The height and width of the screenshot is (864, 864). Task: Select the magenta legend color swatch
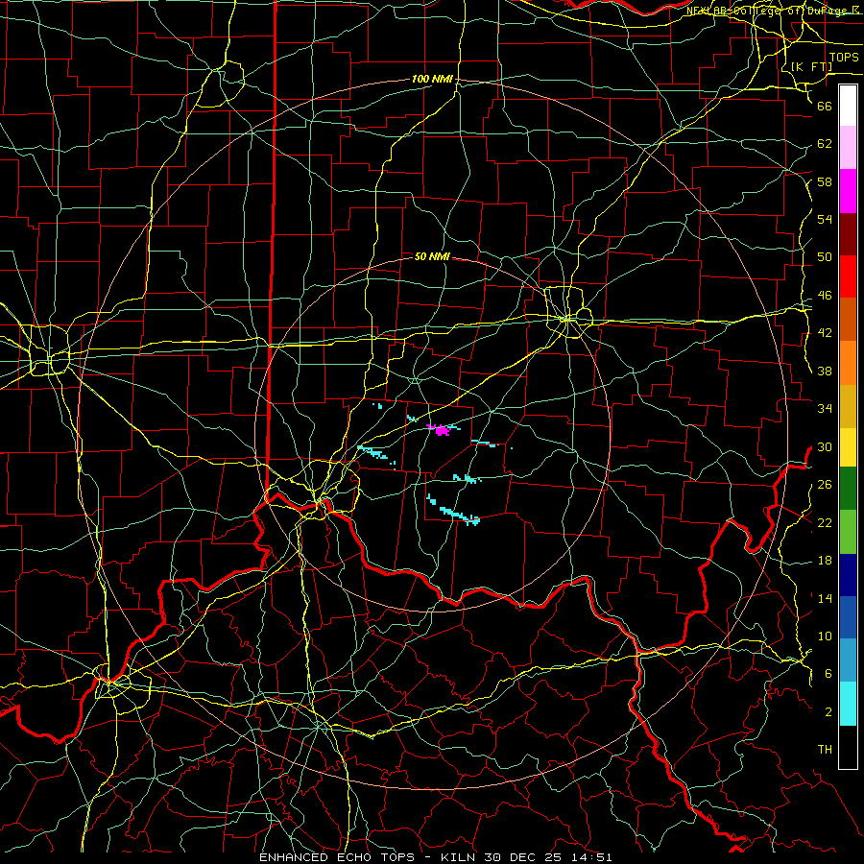tap(848, 191)
